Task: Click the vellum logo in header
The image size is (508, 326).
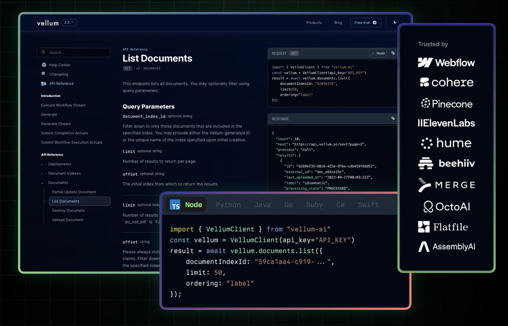Action: click(x=48, y=23)
